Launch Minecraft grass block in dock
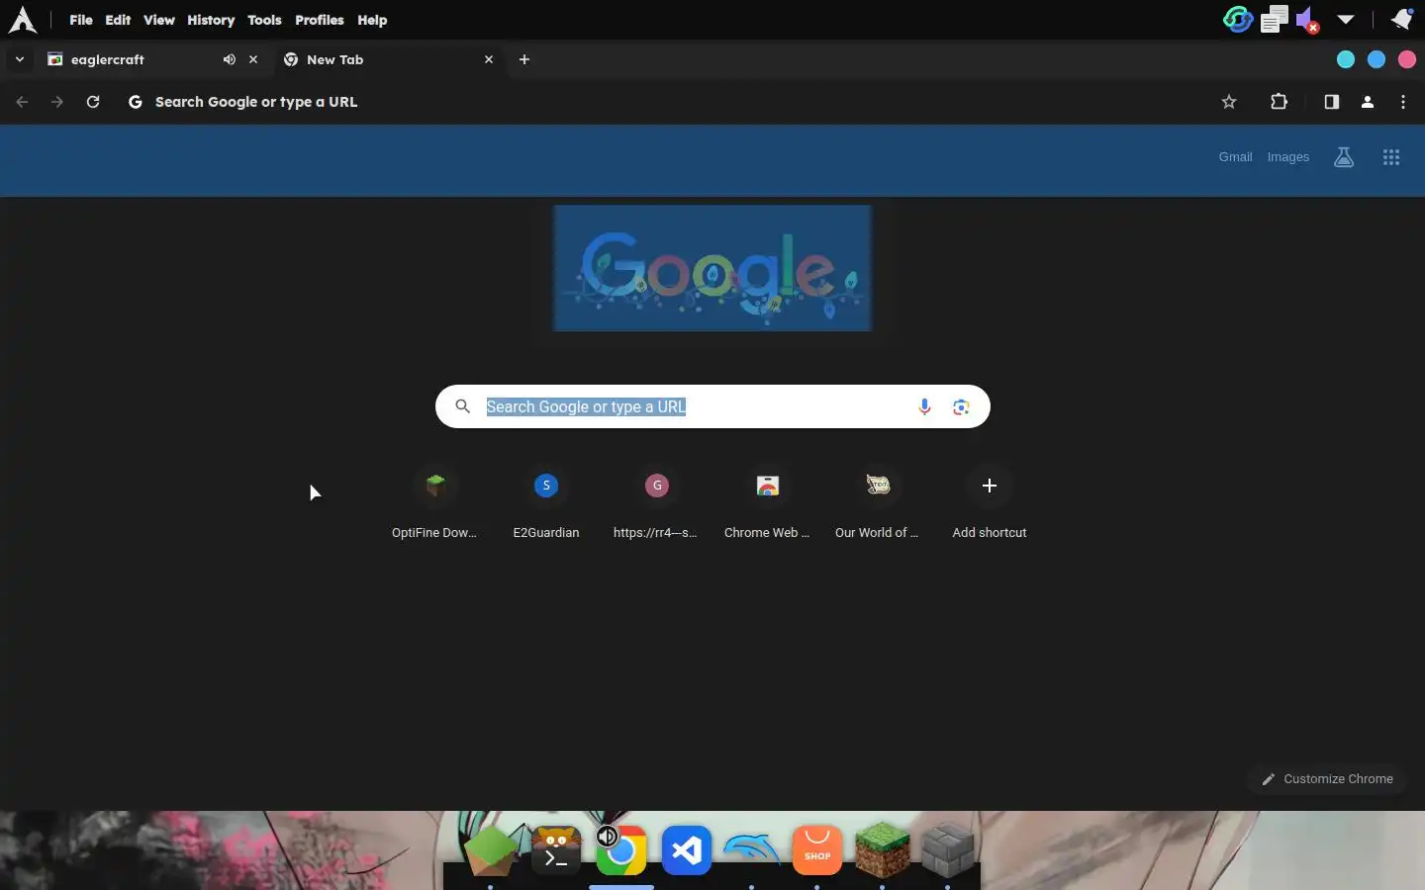The width and height of the screenshot is (1425, 890). coord(883,850)
